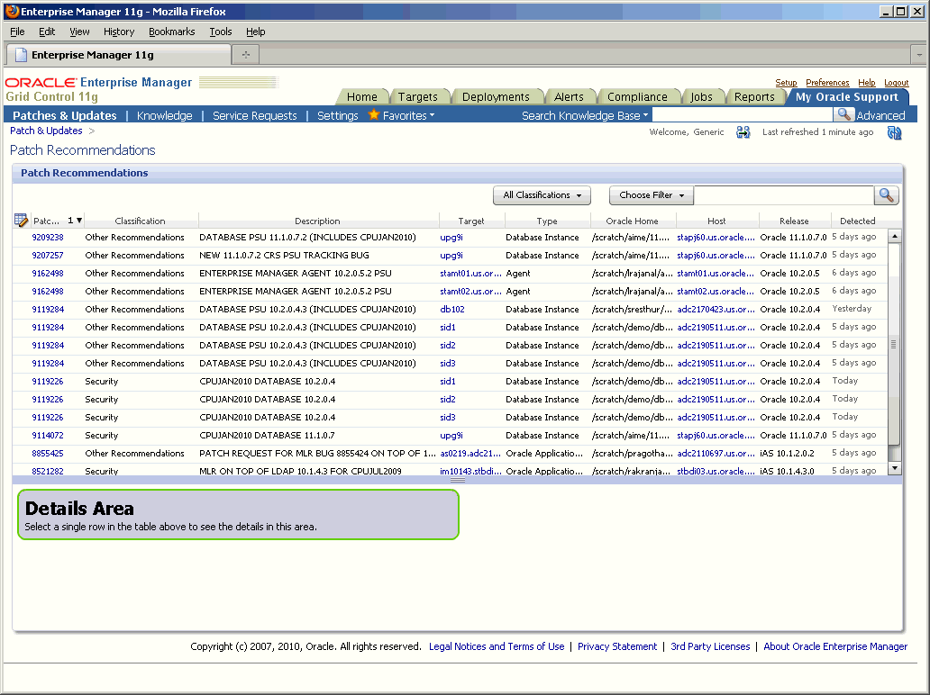Select row ENTERPRISE MANAGER AGENT PSU for stamt01
930x695 pixels.
pos(451,273)
